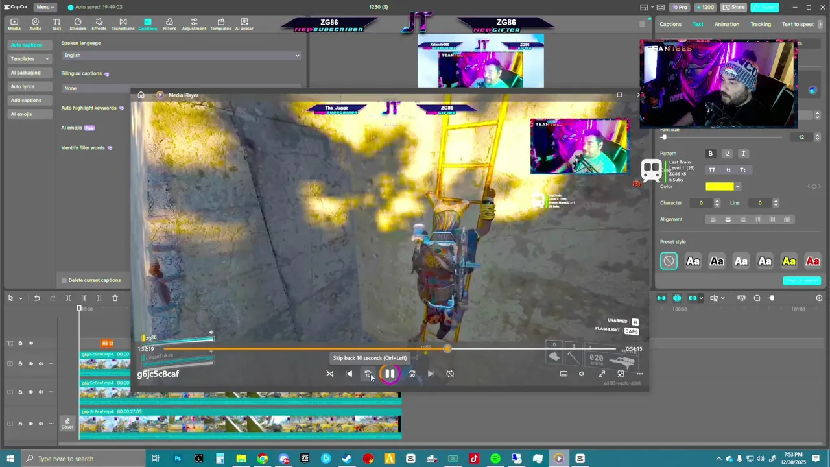Click zoom in magnifier on timeline
830x467 pixels.
[x=819, y=298]
